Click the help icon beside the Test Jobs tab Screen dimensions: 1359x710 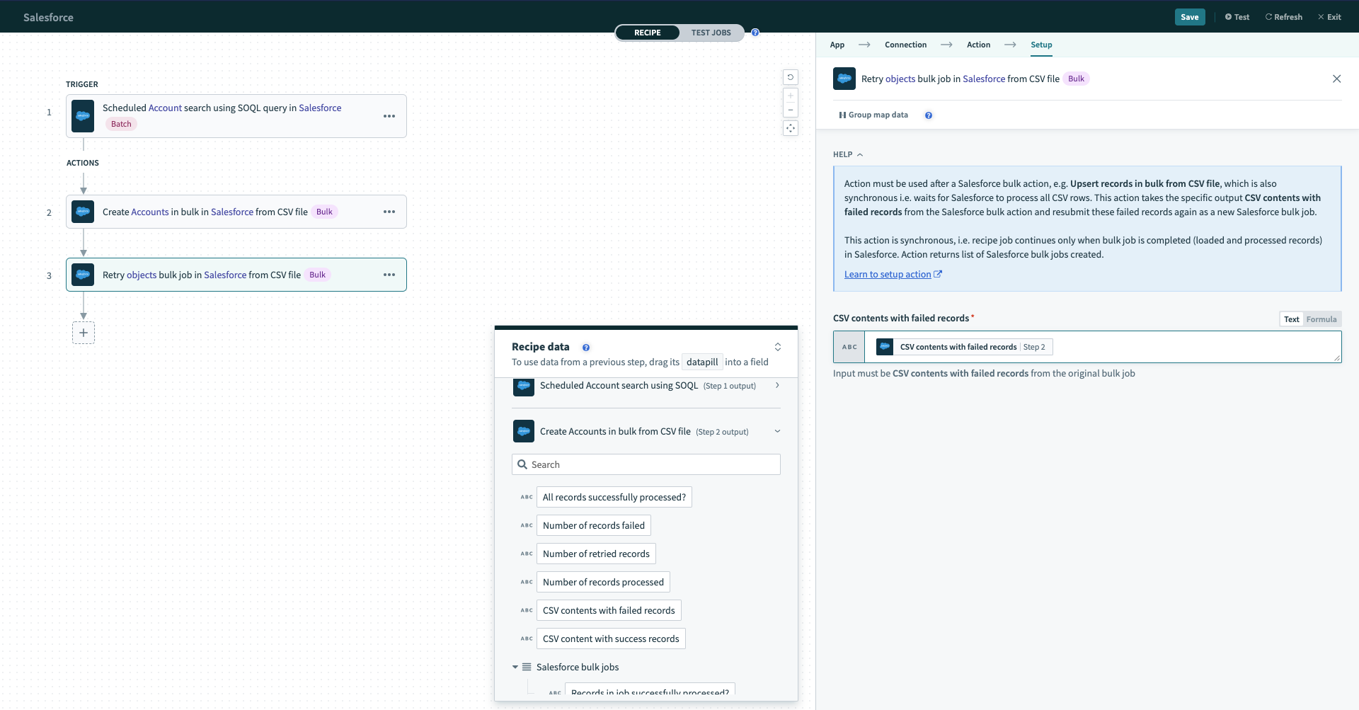(x=755, y=32)
